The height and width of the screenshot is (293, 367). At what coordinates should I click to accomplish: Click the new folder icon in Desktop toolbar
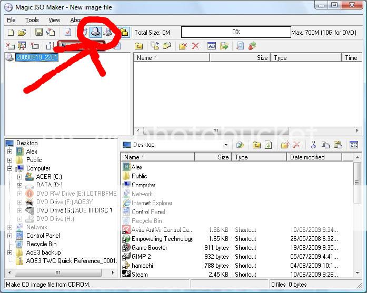coord(285,145)
